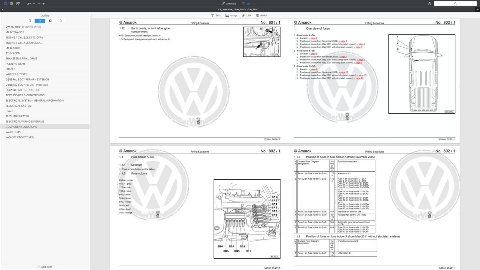Click the 'Overview of fuses' heading
The height and width of the screenshot is (270, 480).
point(318,29)
